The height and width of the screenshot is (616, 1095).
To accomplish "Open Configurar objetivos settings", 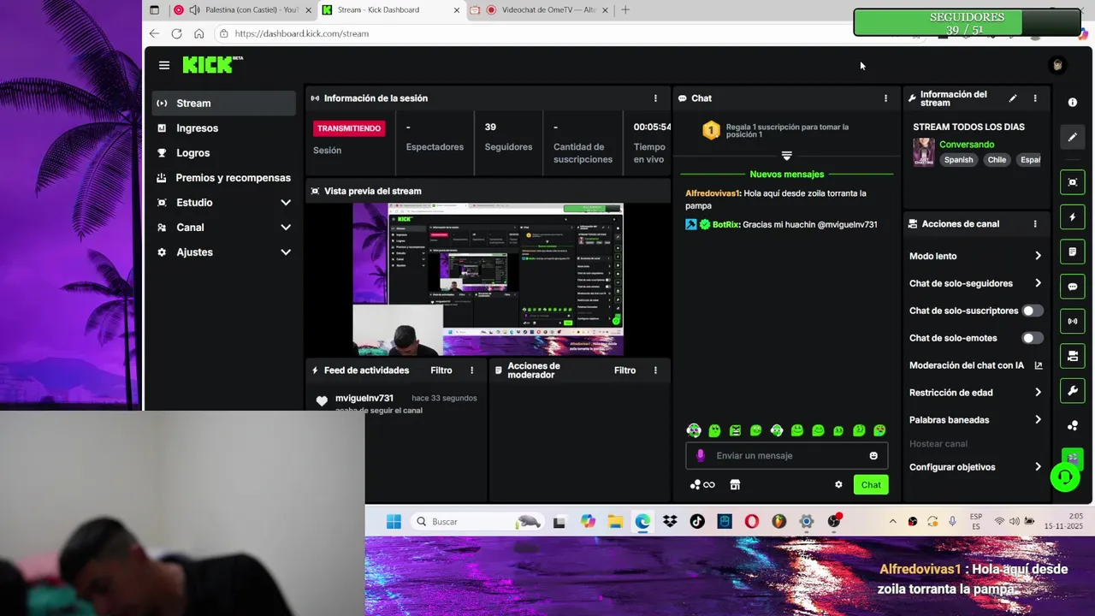I will pyautogui.click(x=1038, y=467).
